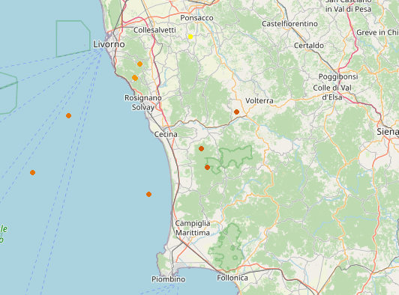Select the Siena label at map edge
Image resolution: width=399 pixels, height=295 pixels.
388,132
